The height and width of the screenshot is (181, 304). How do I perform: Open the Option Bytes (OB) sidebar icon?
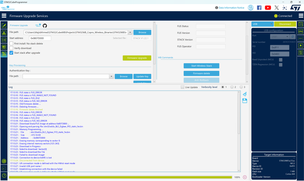(4, 40)
